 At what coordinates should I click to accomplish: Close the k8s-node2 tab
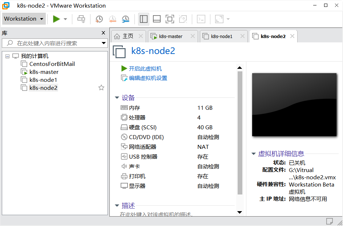(x=292, y=36)
